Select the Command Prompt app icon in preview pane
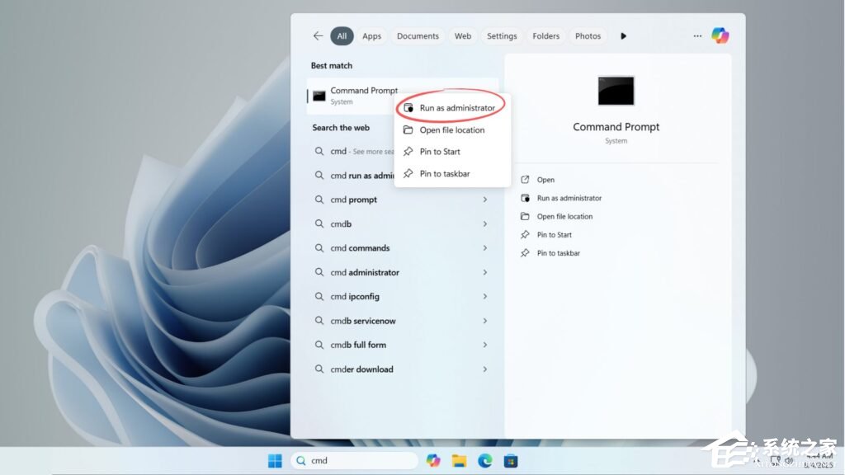Viewport: 845px width, 475px height. [616, 91]
